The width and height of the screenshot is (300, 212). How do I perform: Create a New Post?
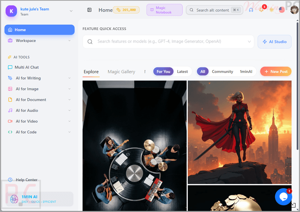pyautogui.click(x=276, y=72)
